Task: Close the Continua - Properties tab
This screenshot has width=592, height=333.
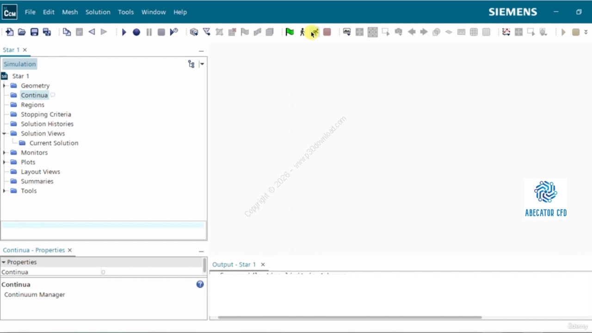Action: (x=70, y=250)
